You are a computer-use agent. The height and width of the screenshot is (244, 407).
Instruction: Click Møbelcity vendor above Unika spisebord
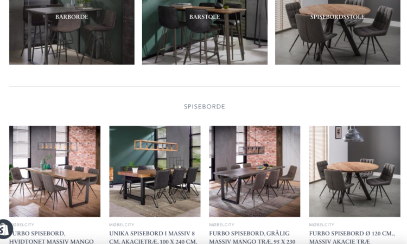click(122, 225)
